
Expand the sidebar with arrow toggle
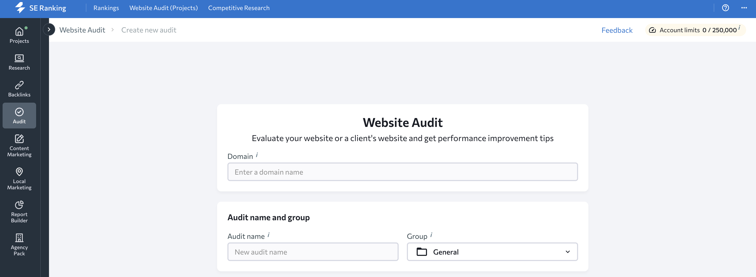[x=49, y=29]
